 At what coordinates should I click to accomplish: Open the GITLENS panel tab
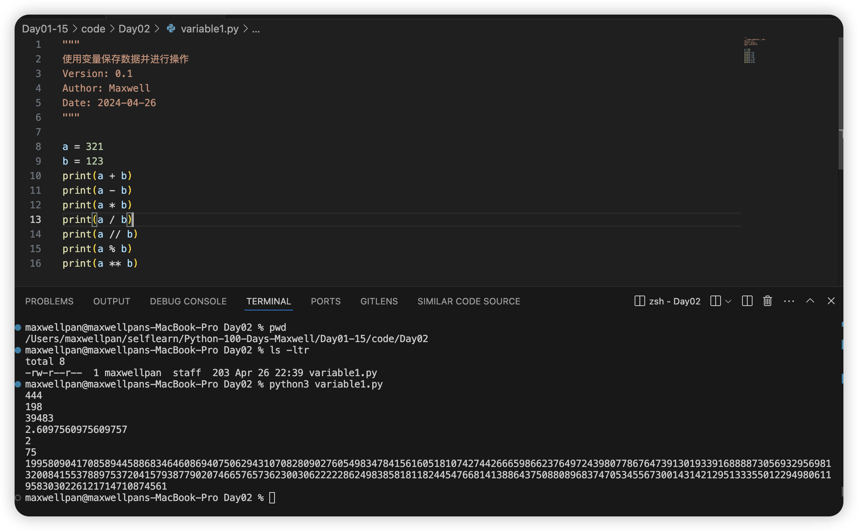click(x=379, y=301)
